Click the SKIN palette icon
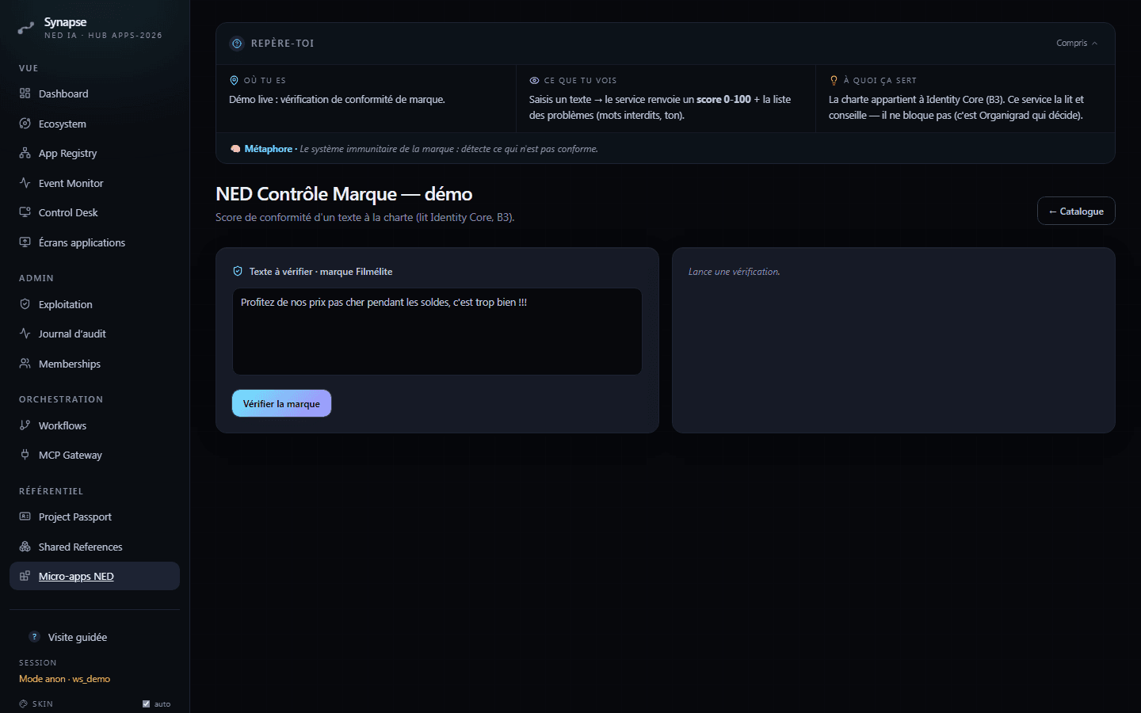Viewport: 1141px width, 713px height. click(x=23, y=703)
